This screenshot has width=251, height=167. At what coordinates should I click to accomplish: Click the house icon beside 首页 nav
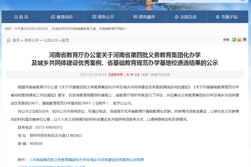(16, 17)
